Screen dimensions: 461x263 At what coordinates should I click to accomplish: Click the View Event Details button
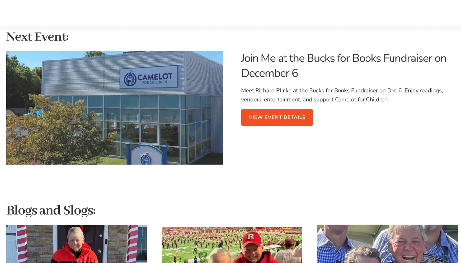(277, 117)
